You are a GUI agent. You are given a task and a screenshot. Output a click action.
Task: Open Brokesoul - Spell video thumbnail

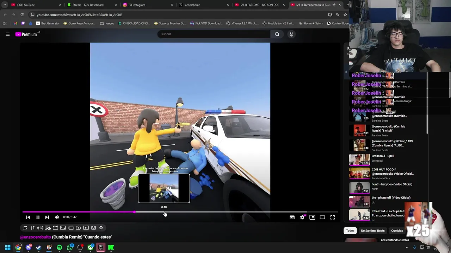coord(360,160)
